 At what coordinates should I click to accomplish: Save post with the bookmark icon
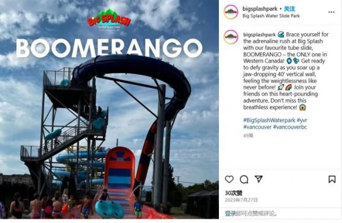click(x=332, y=179)
